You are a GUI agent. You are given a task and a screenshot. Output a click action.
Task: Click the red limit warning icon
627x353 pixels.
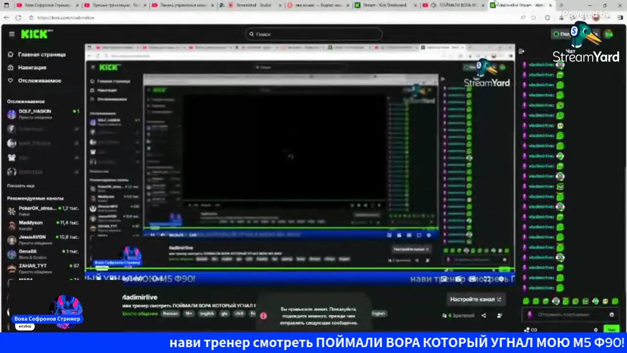[x=264, y=316]
